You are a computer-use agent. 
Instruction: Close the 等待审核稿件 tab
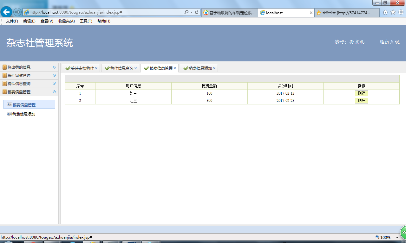click(96, 68)
